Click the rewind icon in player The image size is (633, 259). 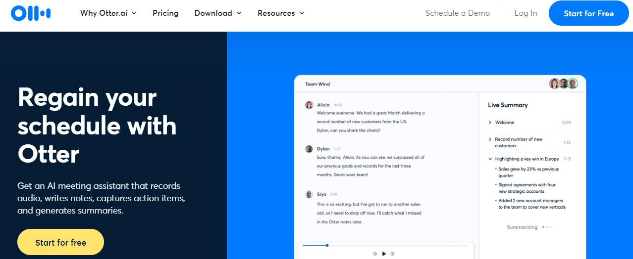(375, 254)
